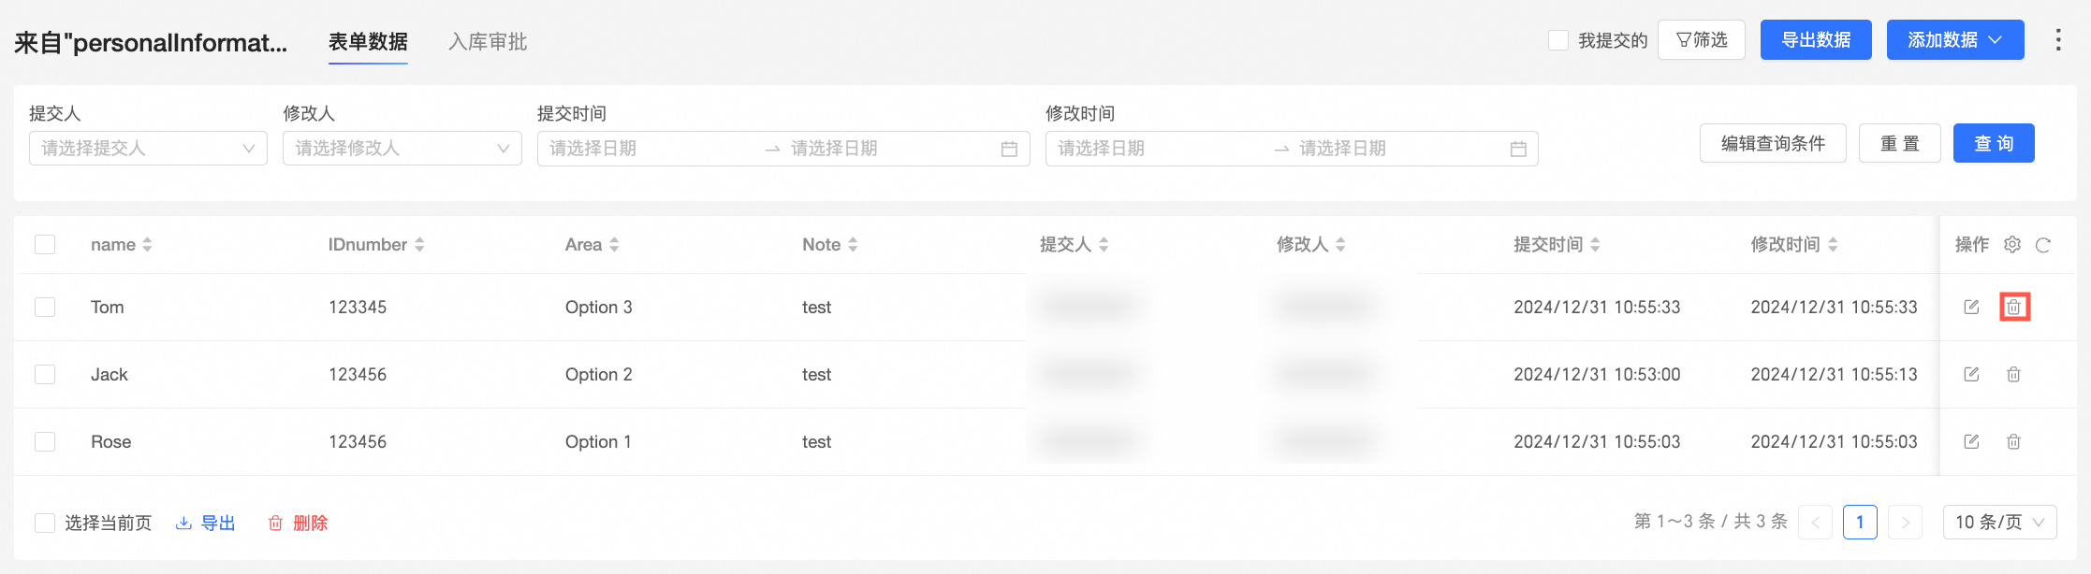Image resolution: width=2091 pixels, height=574 pixels.
Task: Select all rows via header checkbox
Action: coord(45,244)
